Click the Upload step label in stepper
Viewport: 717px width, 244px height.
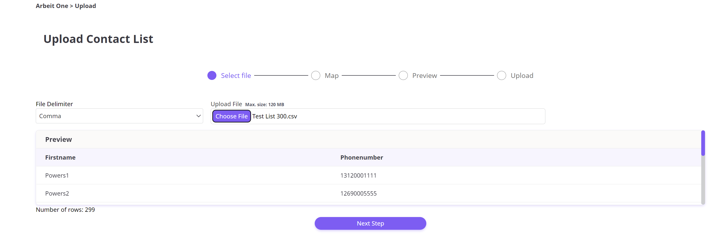click(x=522, y=76)
